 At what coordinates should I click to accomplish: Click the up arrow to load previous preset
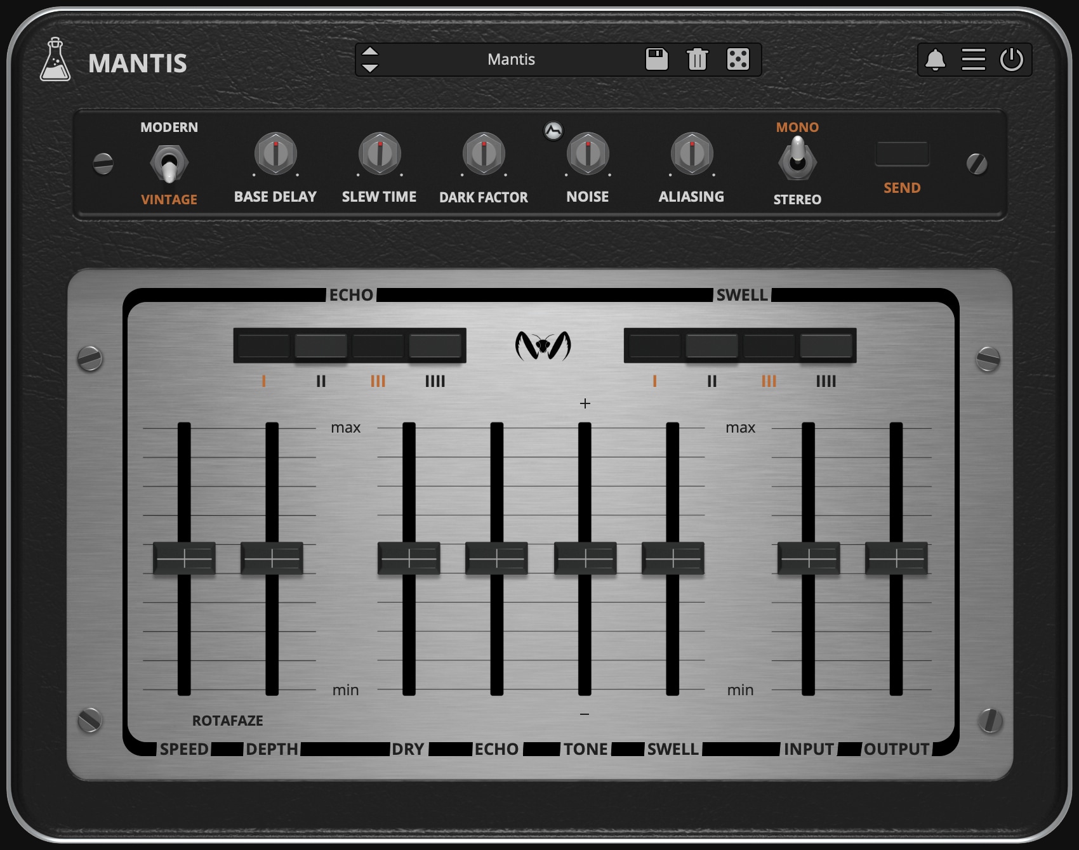pyautogui.click(x=370, y=51)
